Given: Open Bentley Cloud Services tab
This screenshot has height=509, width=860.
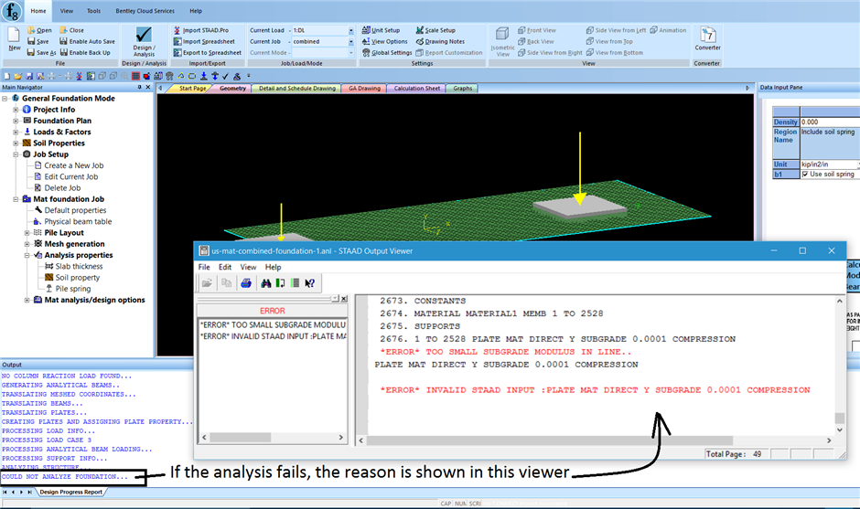Looking at the screenshot, I should 145,11.
